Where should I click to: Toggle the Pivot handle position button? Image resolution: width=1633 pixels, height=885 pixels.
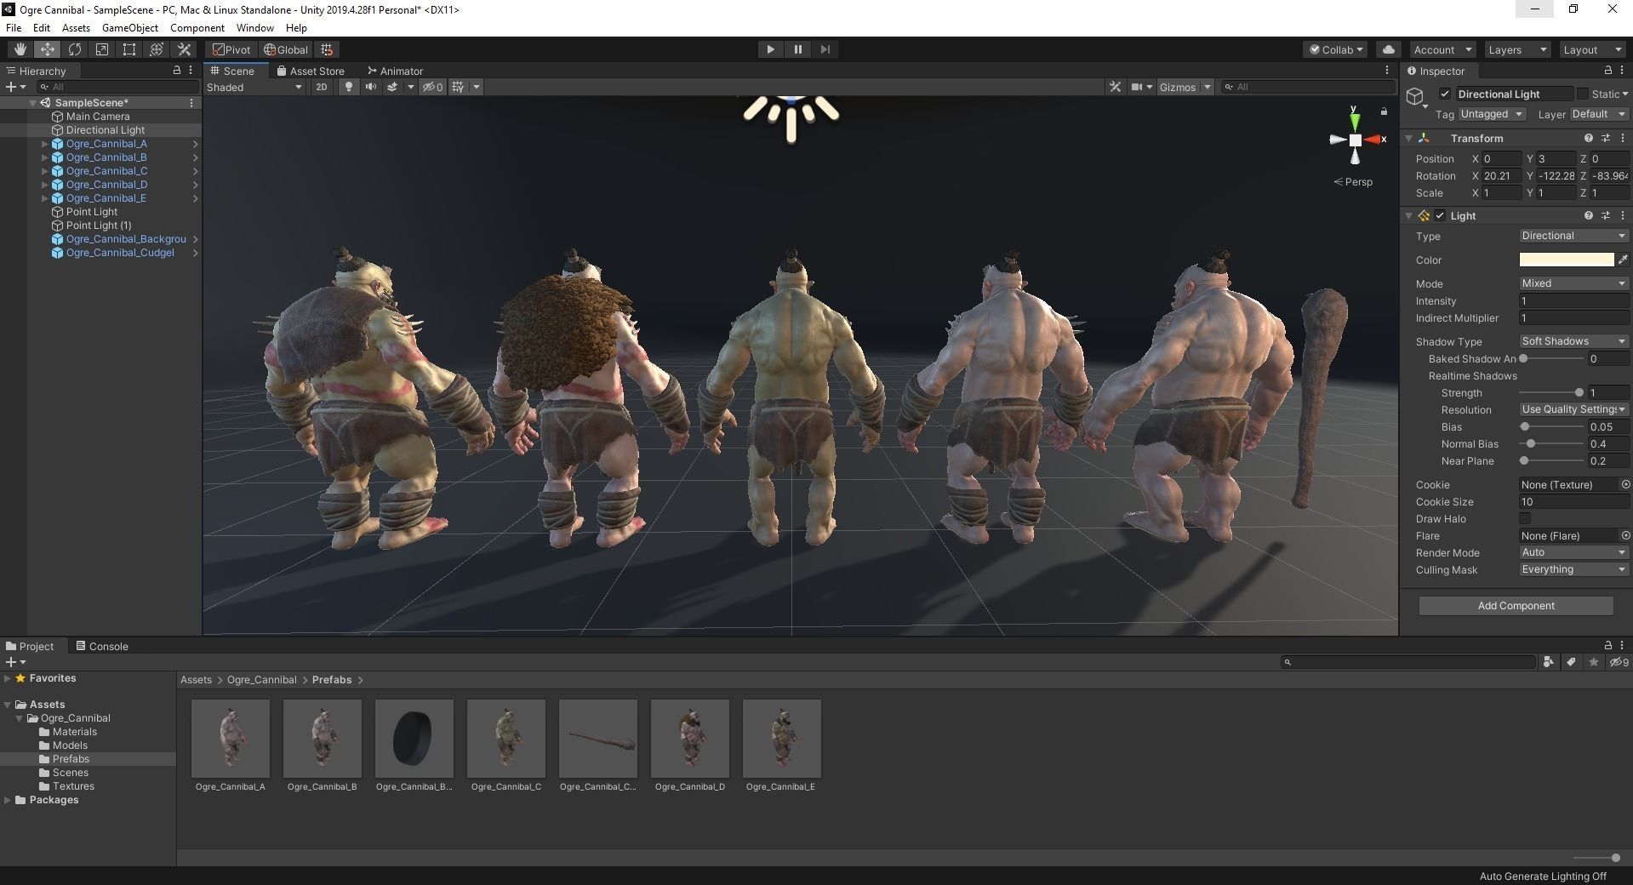pos(231,49)
